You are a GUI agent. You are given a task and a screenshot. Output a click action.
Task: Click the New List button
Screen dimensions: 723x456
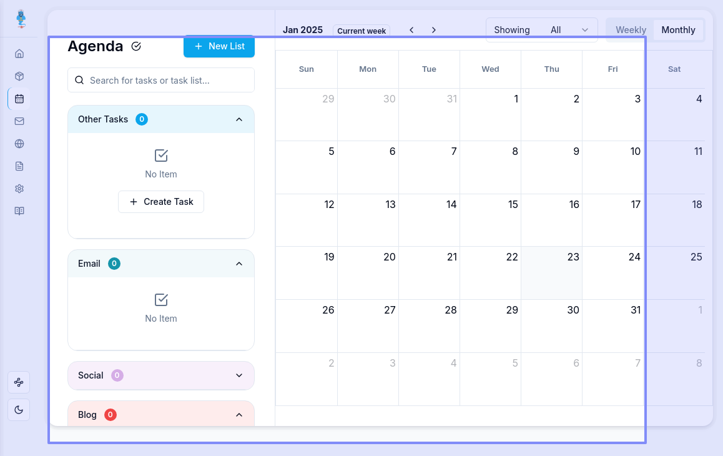219,46
